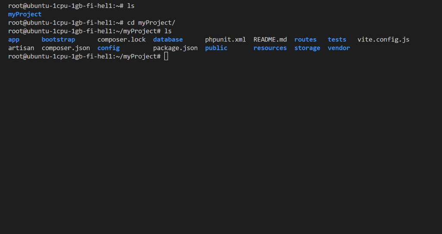Click the composer.lock file name

coord(122,40)
